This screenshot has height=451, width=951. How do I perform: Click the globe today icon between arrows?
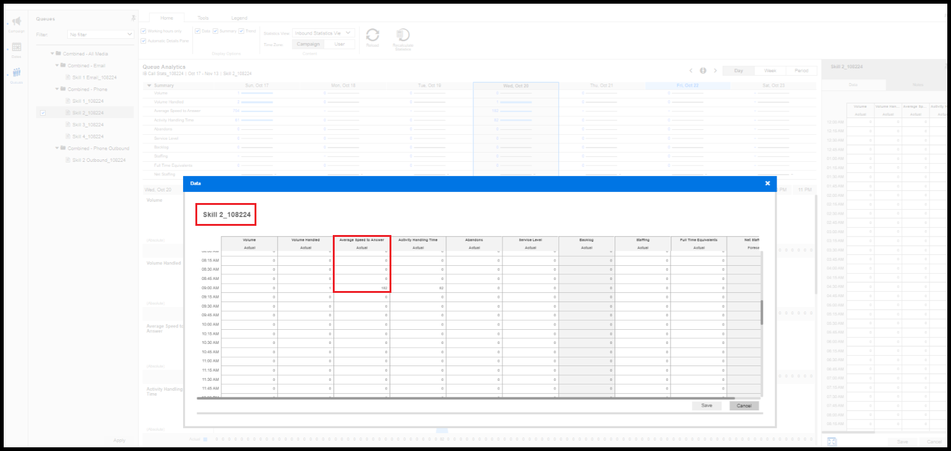tap(703, 71)
